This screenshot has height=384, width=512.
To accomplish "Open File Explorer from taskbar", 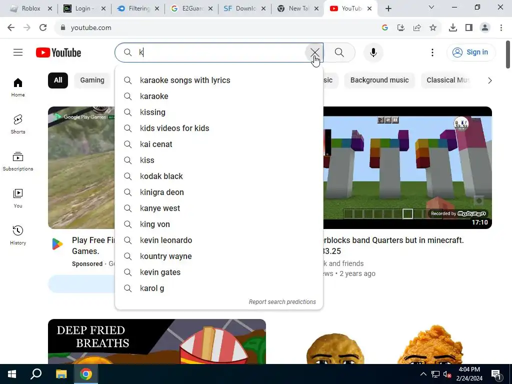I will 61,374.
